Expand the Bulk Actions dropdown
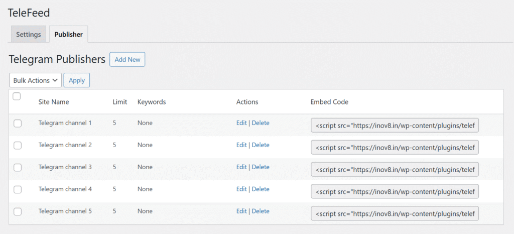 [36, 80]
